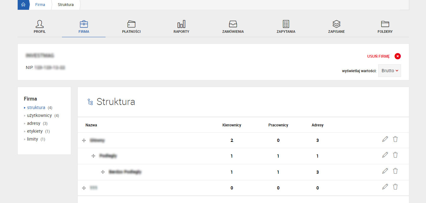Edit the first structure row with pencil icon
Viewport: 426px width, 203px height.
pos(385,139)
